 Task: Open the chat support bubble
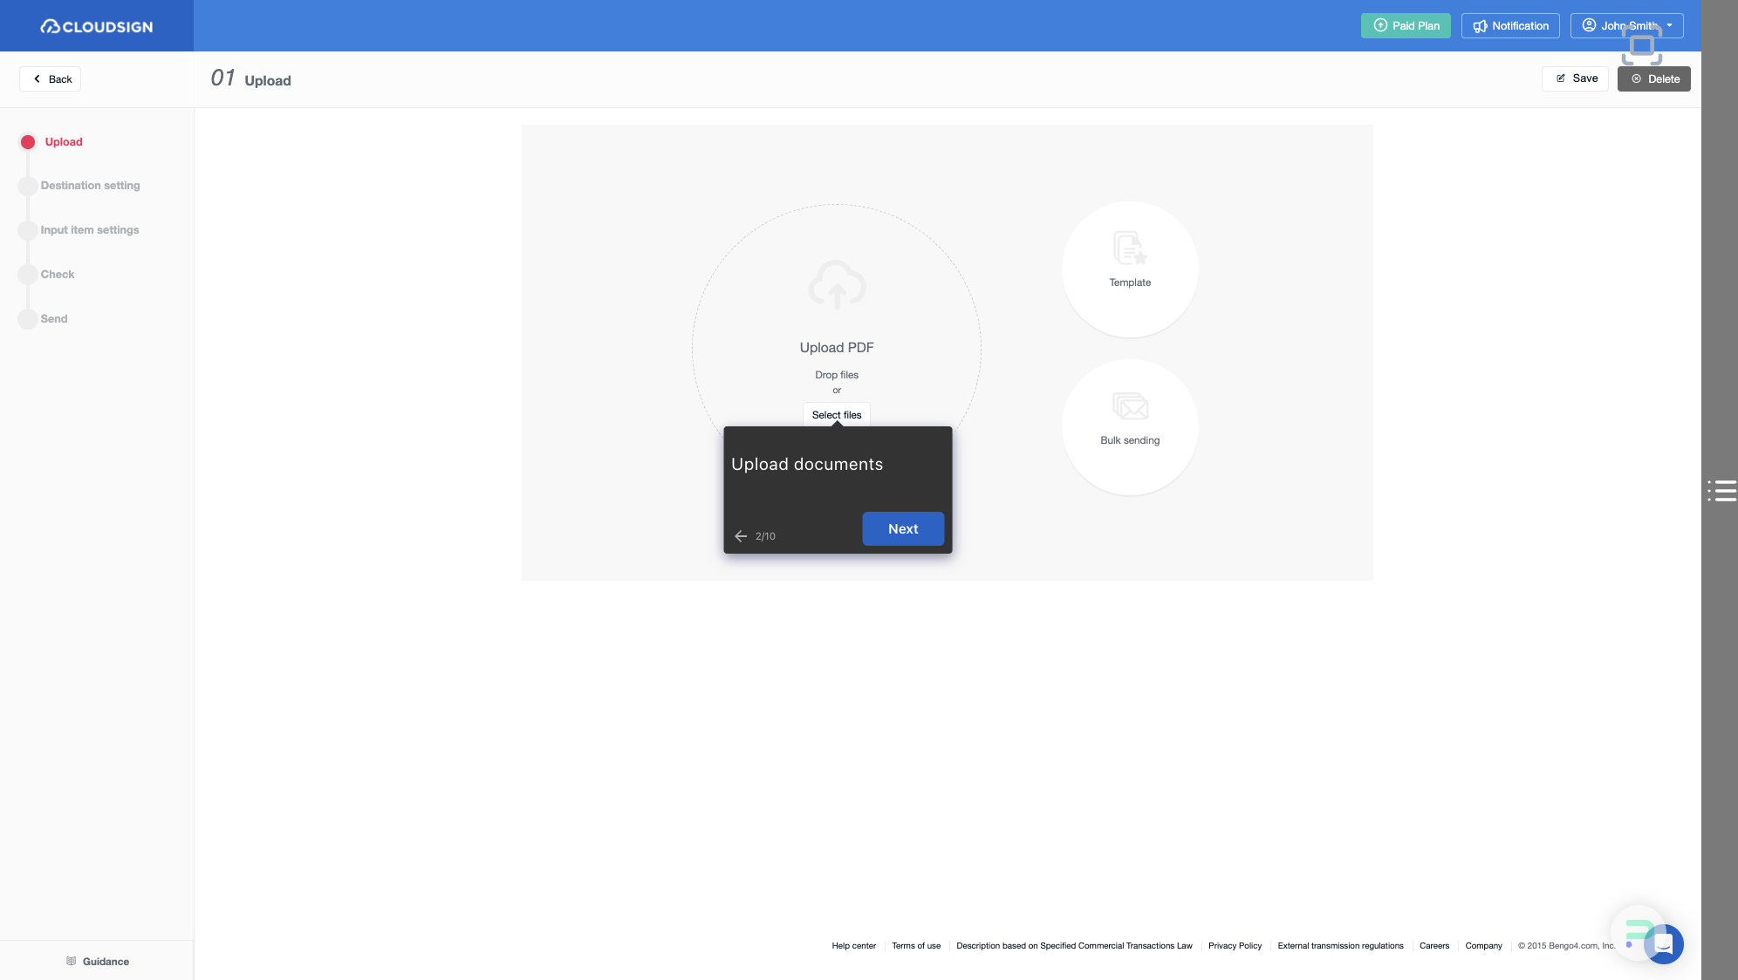click(1665, 943)
